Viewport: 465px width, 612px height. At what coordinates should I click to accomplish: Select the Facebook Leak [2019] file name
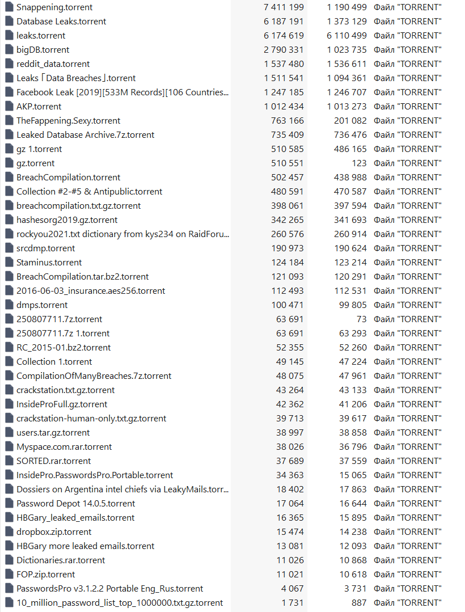(x=122, y=92)
